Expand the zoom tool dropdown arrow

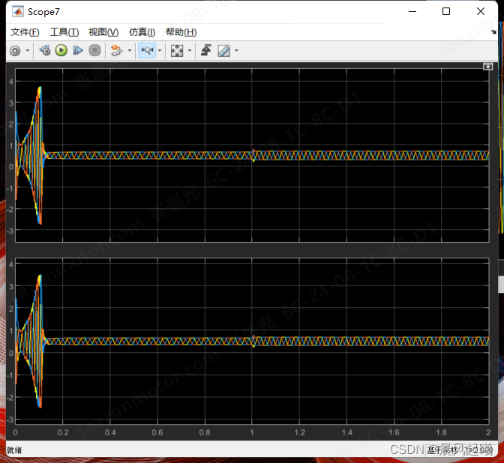coord(160,50)
